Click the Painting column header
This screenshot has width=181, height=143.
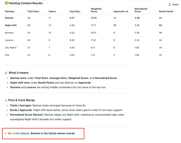pos(10,11)
